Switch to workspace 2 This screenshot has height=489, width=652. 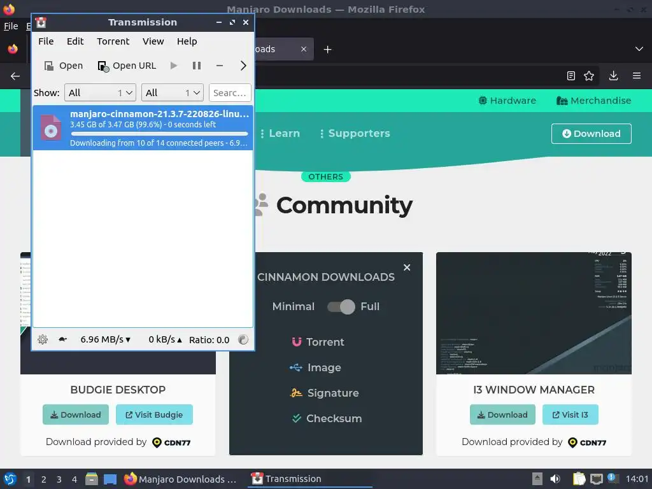pyautogui.click(x=44, y=479)
